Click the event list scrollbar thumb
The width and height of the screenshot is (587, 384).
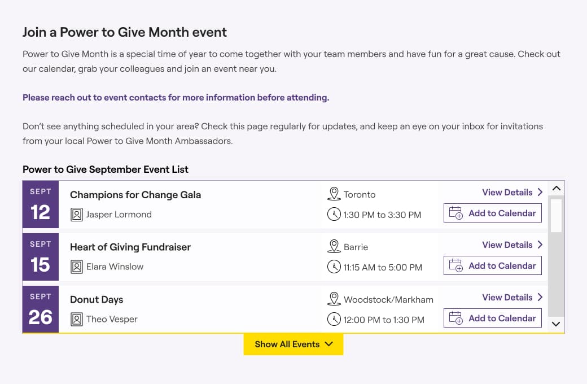(557, 215)
